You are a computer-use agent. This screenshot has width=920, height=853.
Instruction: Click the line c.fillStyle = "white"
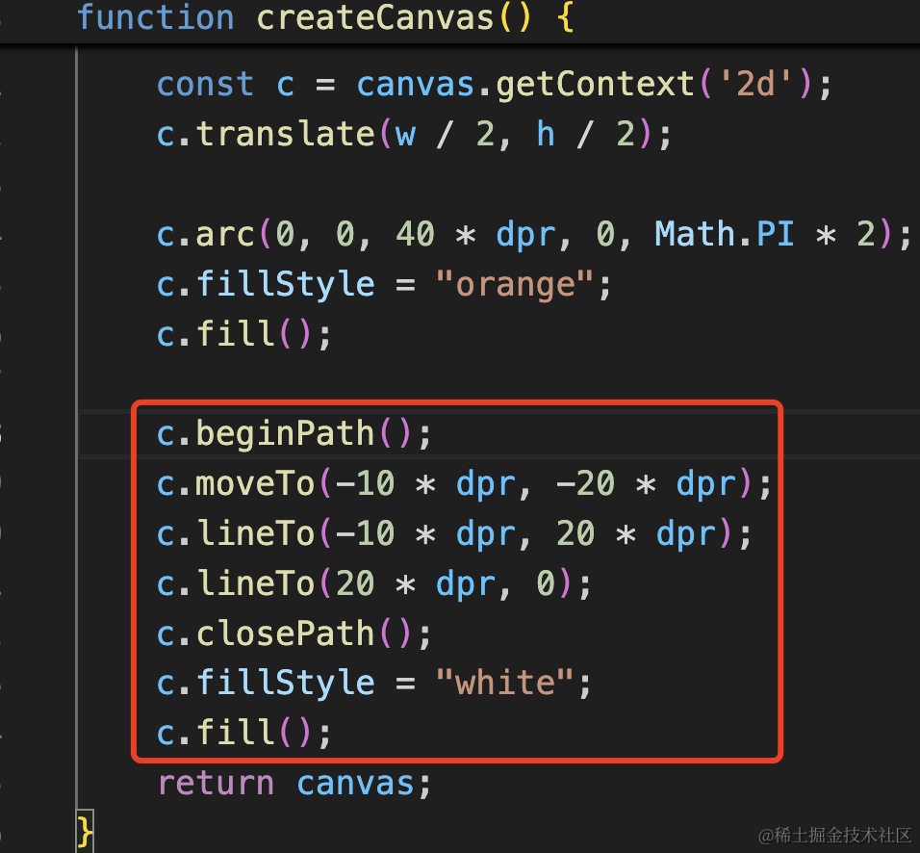click(373, 684)
